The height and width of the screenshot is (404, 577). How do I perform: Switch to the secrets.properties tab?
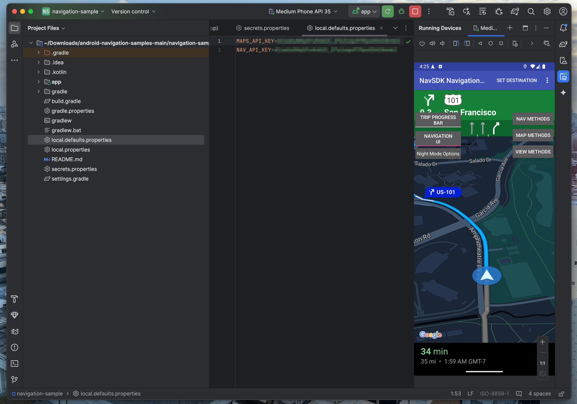click(x=266, y=28)
